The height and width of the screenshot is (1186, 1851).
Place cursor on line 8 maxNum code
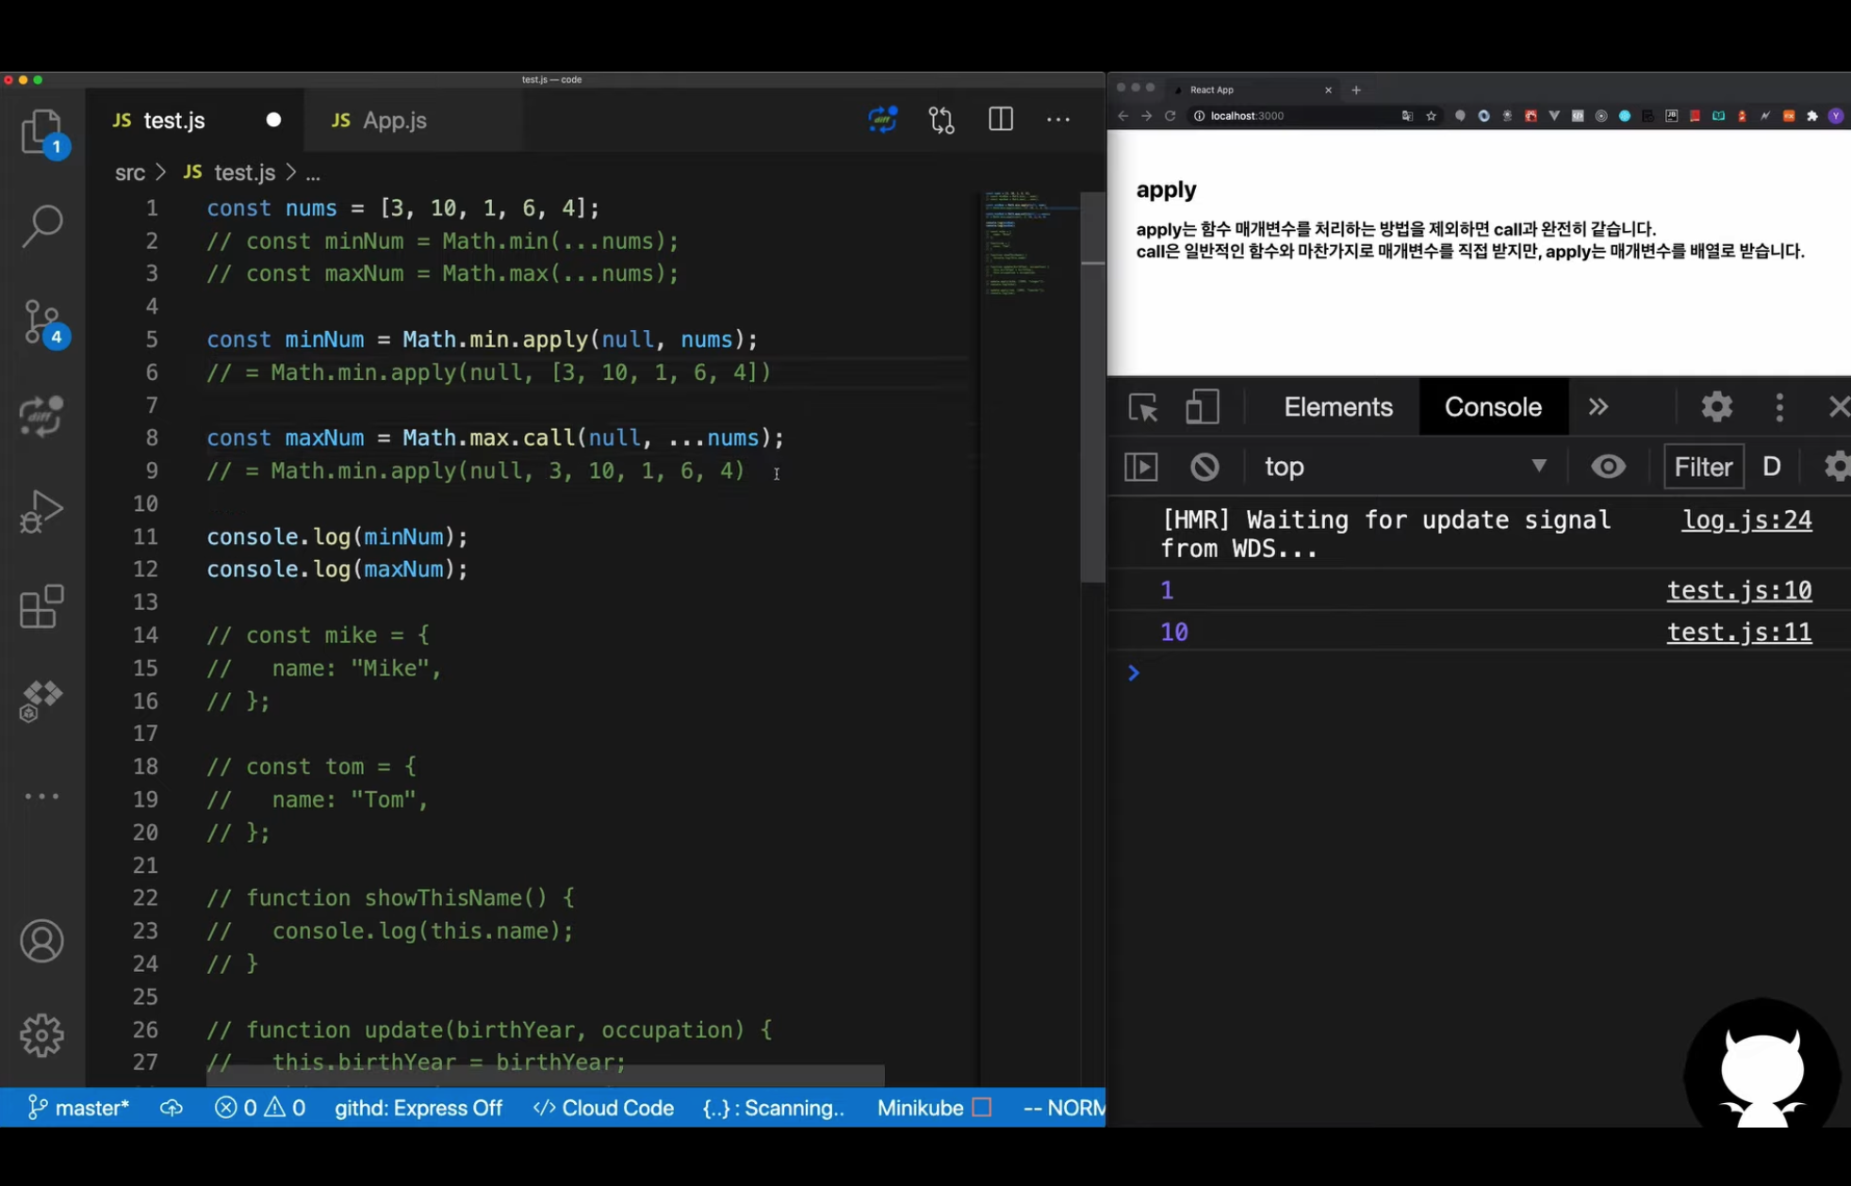coord(495,437)
